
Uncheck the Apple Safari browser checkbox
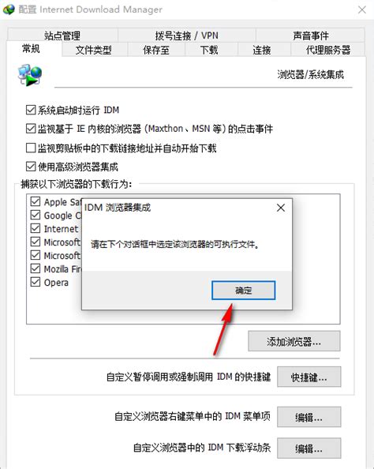(x=36, y=201)
